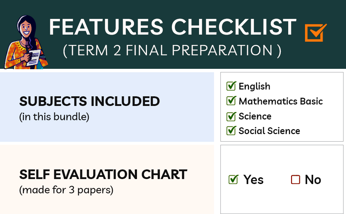Toggle the Science checkbox
The height and width of the screenshot is (214, 346).
click(x=231, y=116)
